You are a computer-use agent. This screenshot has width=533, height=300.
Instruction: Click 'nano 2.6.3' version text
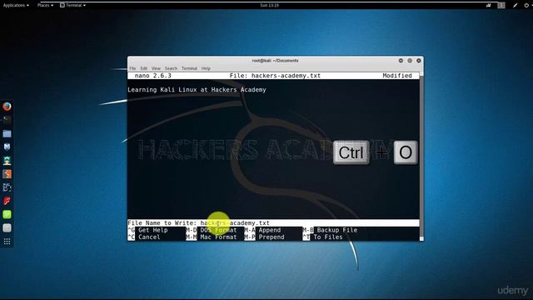[x=153, y=76]
